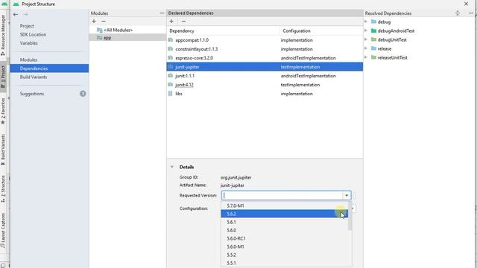Viewport: 477px width, 268px height.
Task: Close the Project Structure dialog
Action: [466, 4]
